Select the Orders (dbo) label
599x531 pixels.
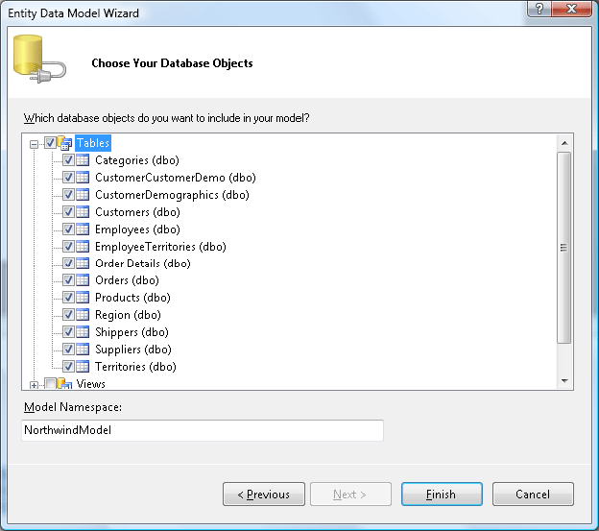(x=128, y=280)
